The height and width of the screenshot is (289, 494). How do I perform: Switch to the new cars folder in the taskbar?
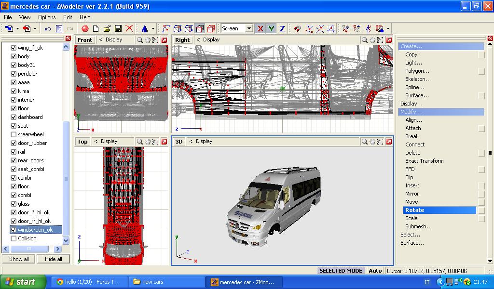[x=166, y=282]
